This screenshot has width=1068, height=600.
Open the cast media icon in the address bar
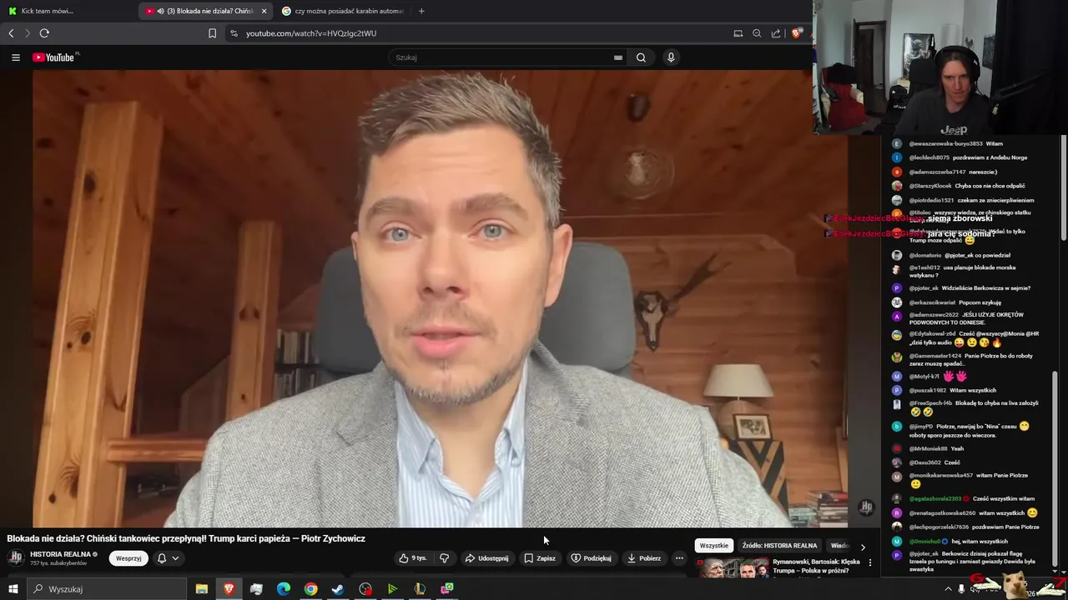pos(738,33)
